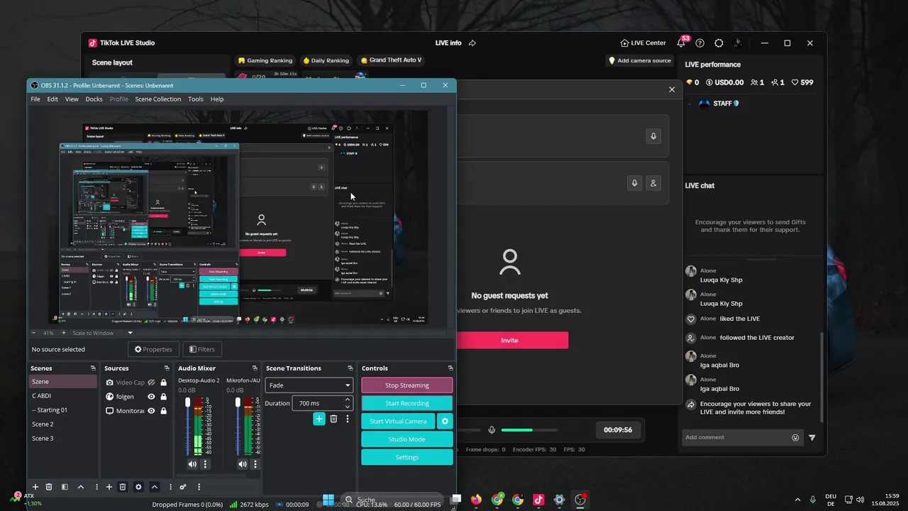Open TikTok LIVE Studio help icon
The image size is (908, 511).
pos(700,43)
